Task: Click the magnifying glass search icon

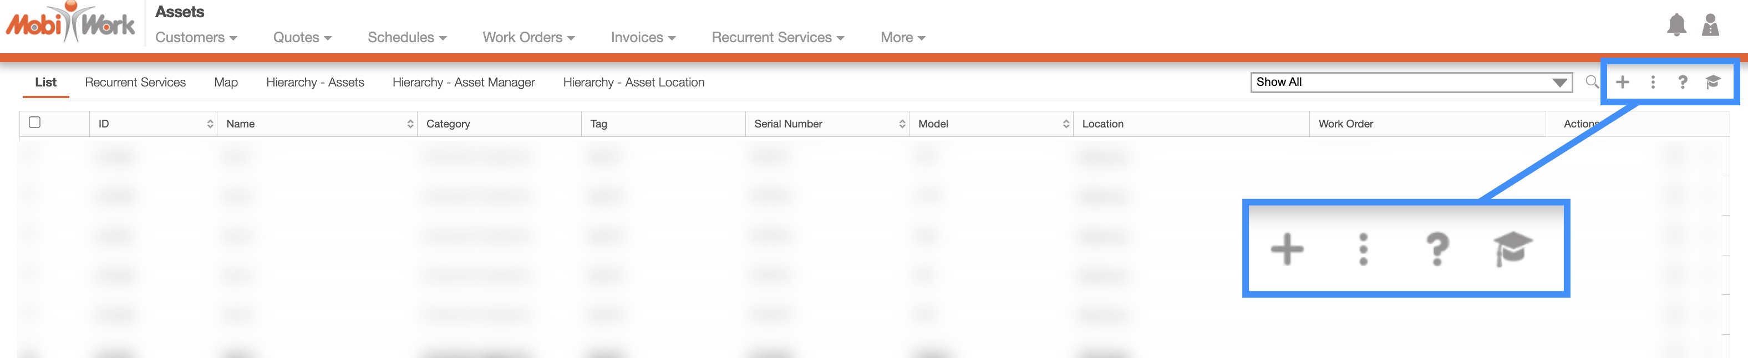Action: (x=1591, y=82)
